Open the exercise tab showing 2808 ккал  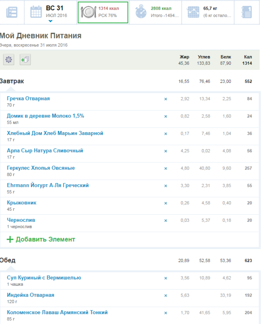coord(157,12)
